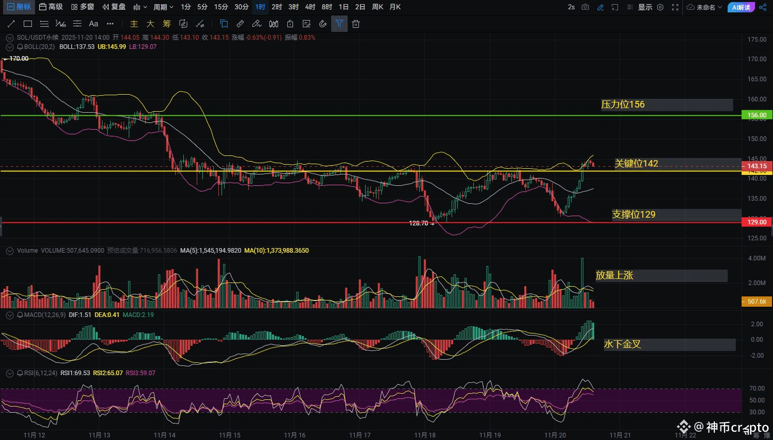Select the 15分 timeframe tab
Screen dimensions: 773x440
click(221, 7)
